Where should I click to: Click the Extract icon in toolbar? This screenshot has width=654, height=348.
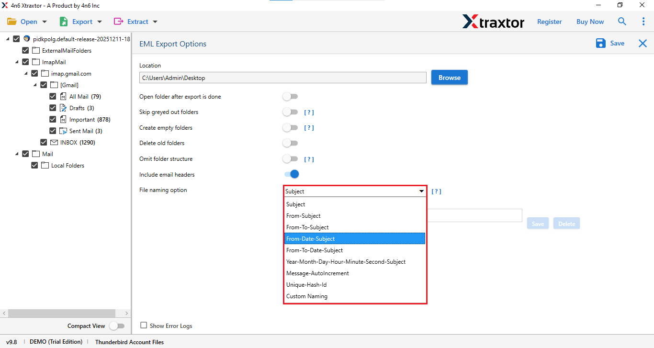pos(118,21)
